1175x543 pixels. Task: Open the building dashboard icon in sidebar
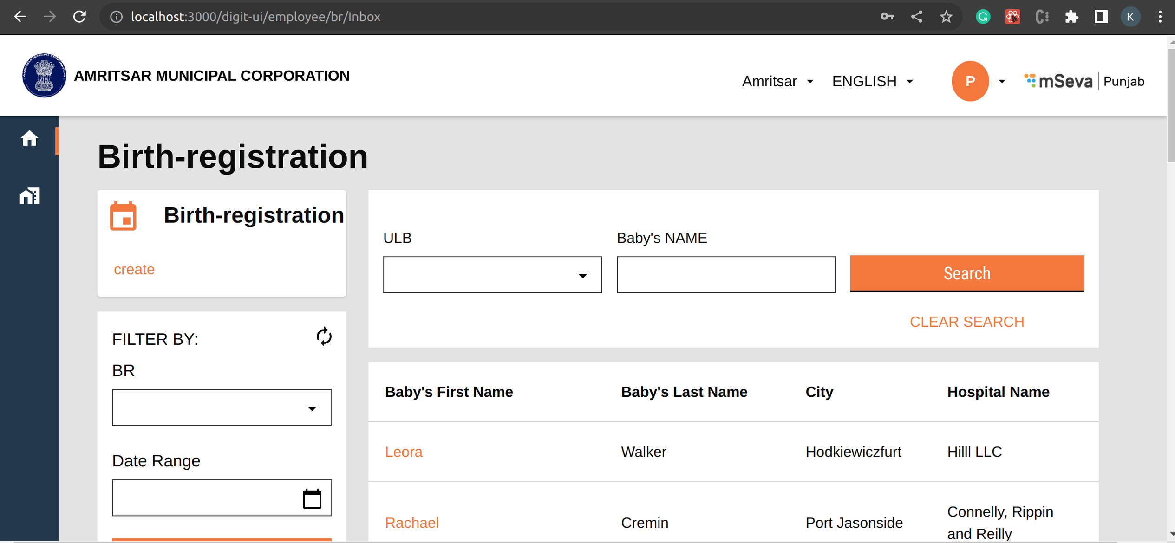coord(29,196)
